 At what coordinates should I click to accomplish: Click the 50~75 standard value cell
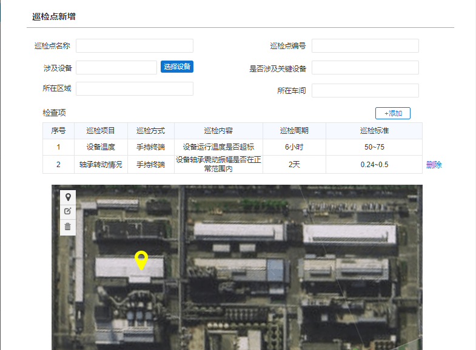[x=374, y=147]
